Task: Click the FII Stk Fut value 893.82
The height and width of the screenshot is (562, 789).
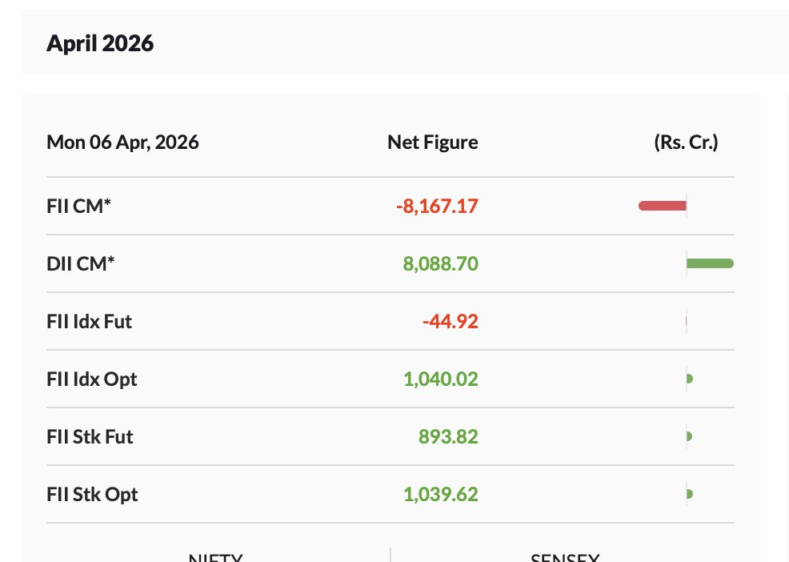Action: (448, 436)
